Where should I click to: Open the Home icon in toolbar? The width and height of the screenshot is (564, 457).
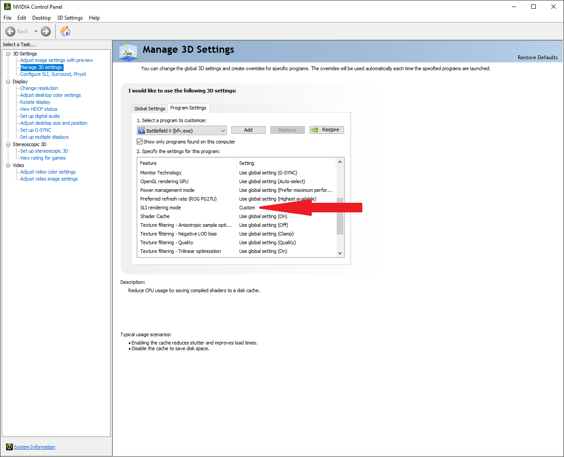click(x=65, y=31)
